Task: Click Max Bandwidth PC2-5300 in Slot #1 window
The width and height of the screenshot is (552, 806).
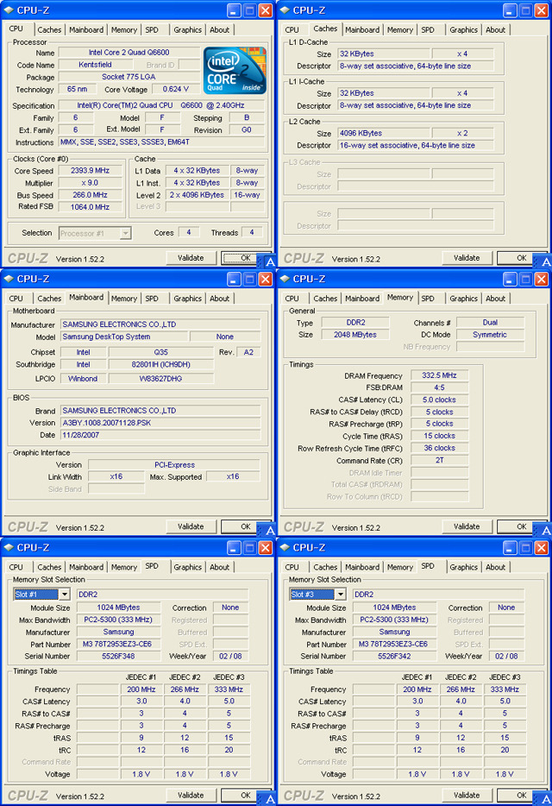Action: click(118, 620)
